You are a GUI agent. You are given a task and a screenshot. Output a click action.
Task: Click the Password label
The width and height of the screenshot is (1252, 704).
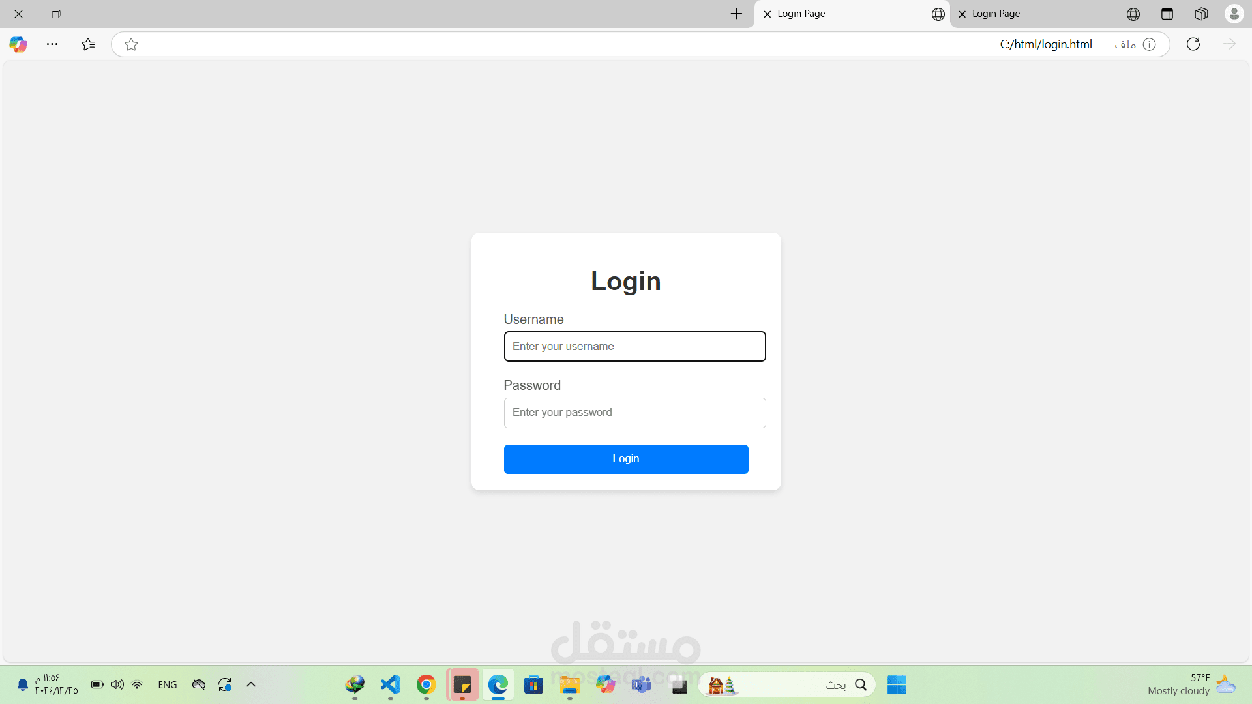[532, 385]
